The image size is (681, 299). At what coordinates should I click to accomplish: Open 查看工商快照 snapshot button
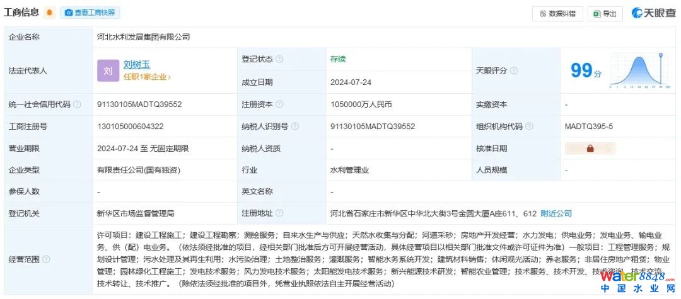[x=90, y=13]
